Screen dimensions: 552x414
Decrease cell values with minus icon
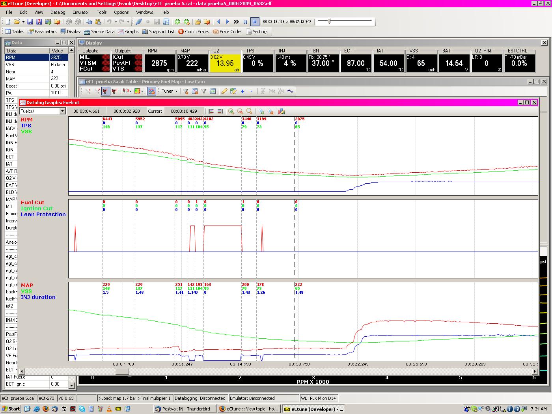coord(252,91)
